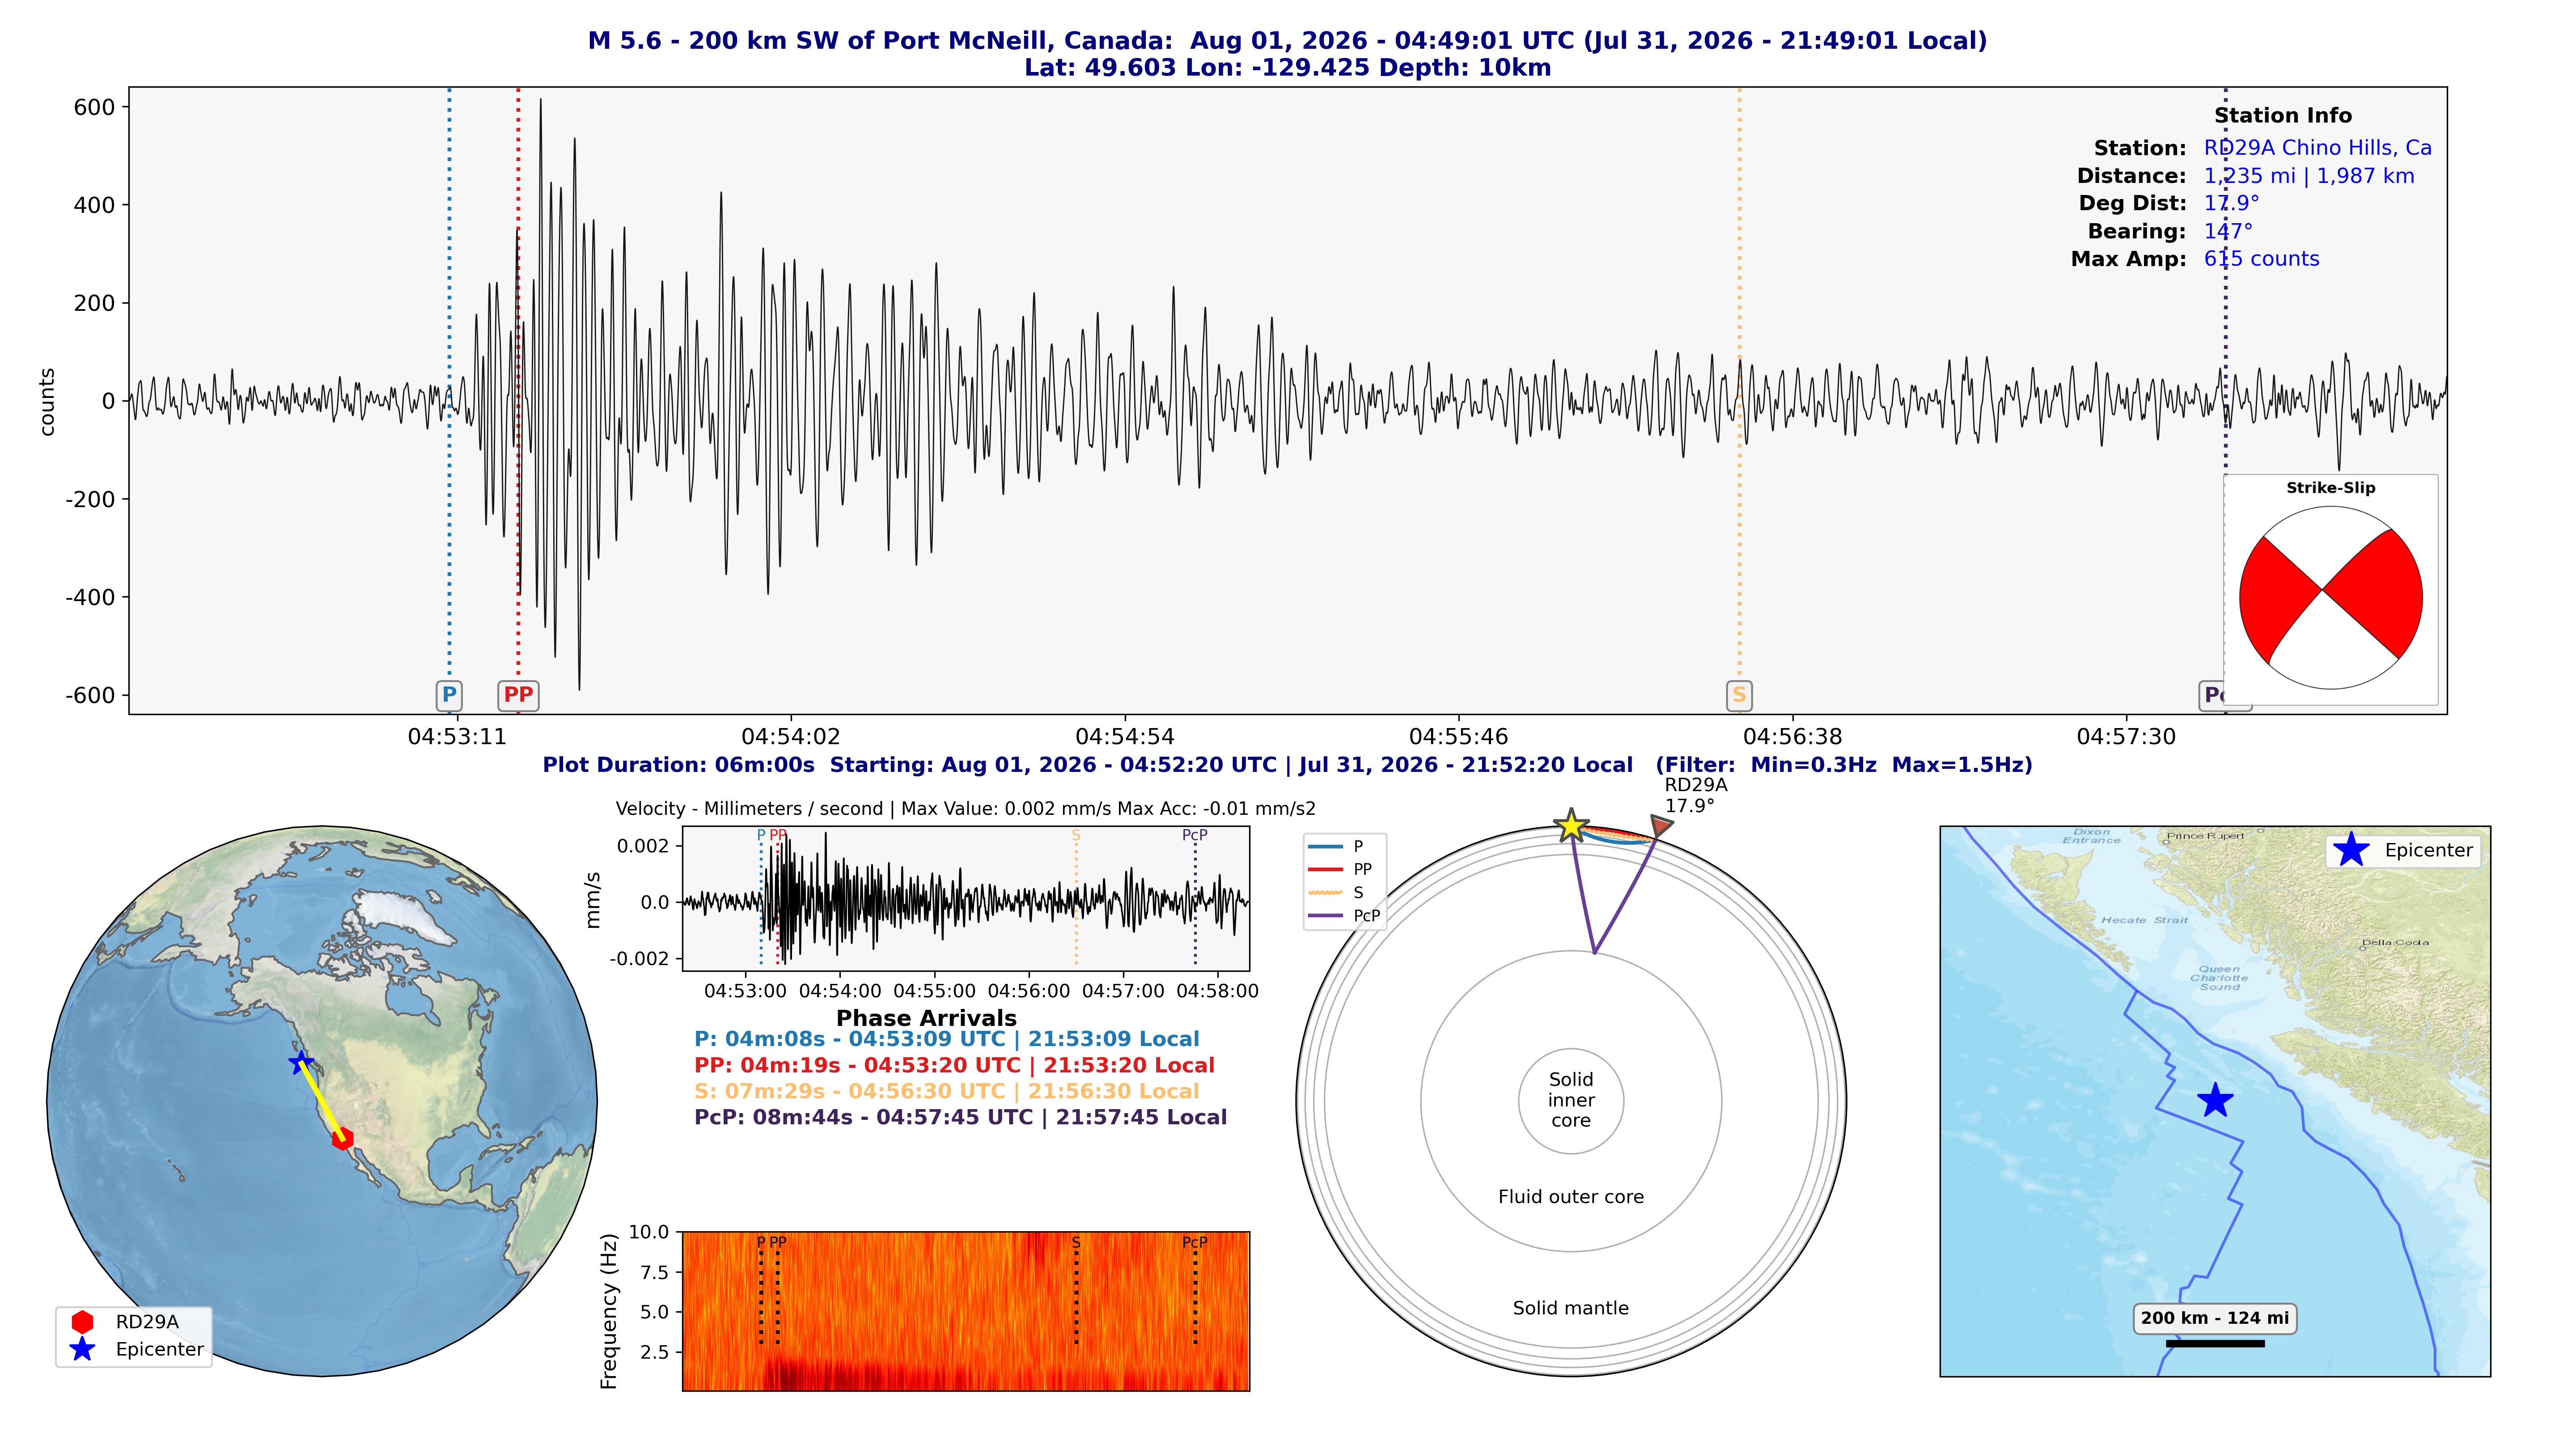
Task: Click the yellow path line on the globe
Action: click(x=322, y=1101)
